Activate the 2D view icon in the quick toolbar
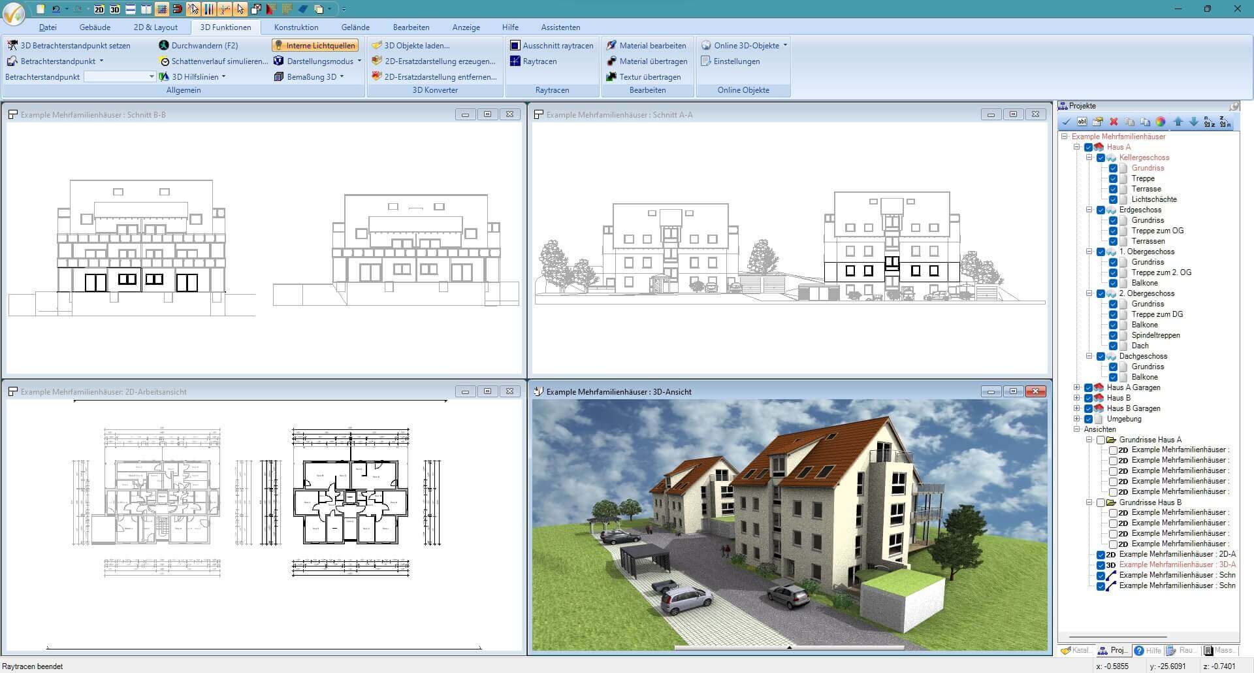Image resolution: width=1254 pixels, height=673 pixels. pyautogui.click(x=99, y=9)
